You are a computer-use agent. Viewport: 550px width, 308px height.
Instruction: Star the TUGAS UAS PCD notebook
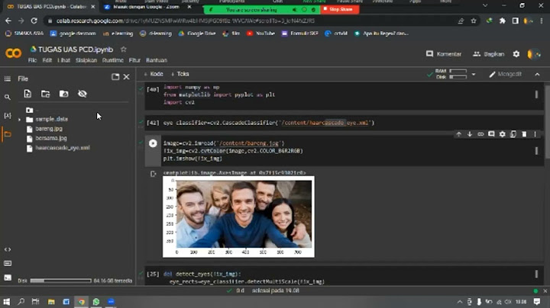point(124,50)
